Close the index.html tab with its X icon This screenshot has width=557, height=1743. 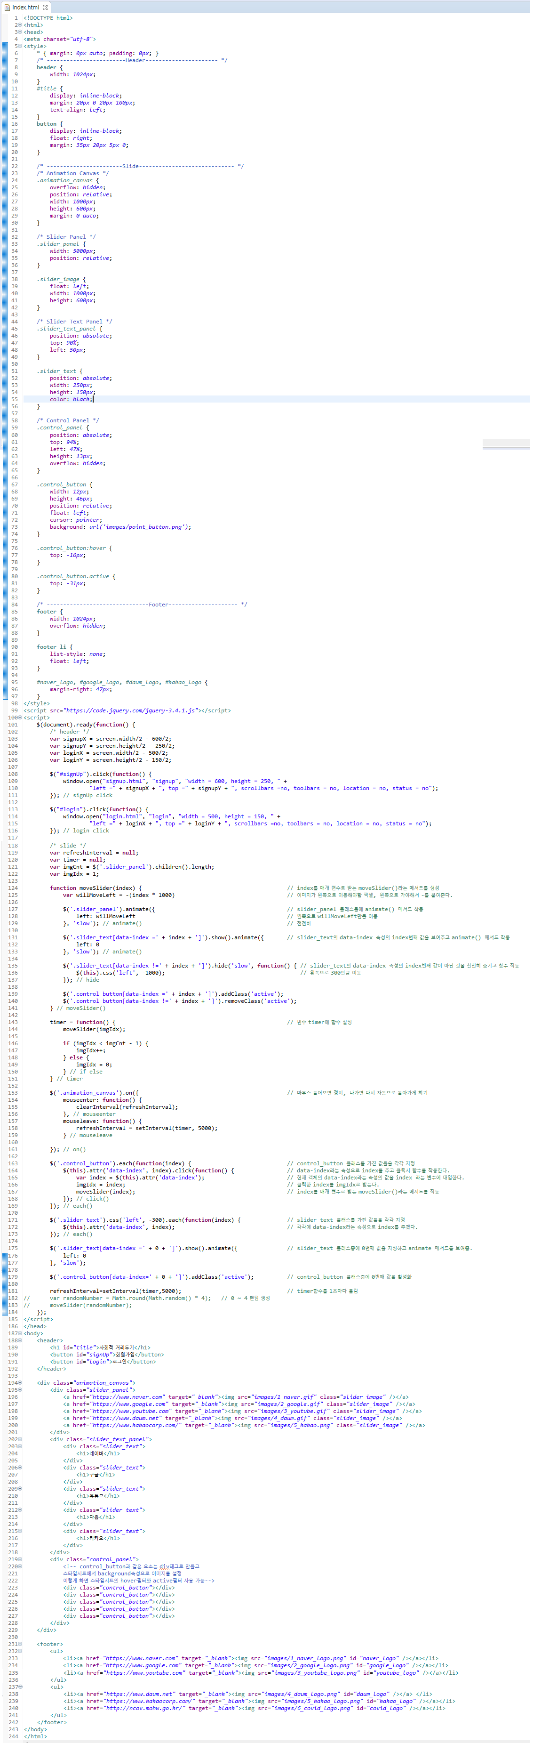[x=45, y=7]
